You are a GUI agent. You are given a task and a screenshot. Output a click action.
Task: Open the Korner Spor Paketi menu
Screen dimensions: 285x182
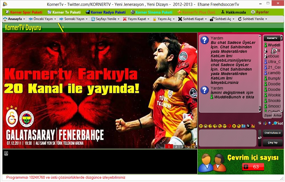point(24,12)
